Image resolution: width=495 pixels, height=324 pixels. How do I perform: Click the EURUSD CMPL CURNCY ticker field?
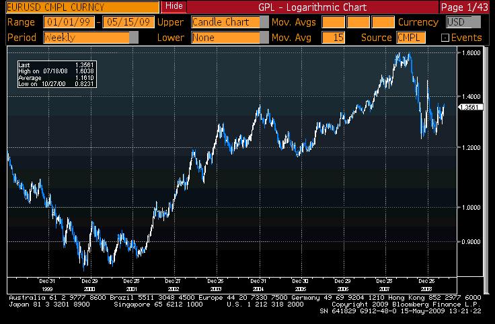pos(81,7)
